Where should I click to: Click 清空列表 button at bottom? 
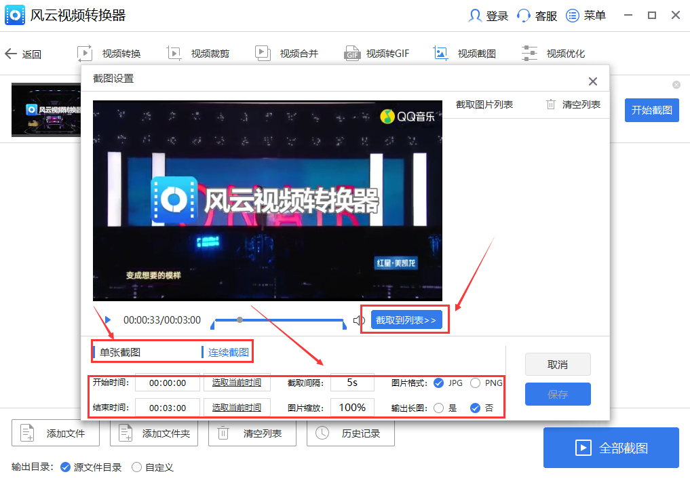click(252, 433)
